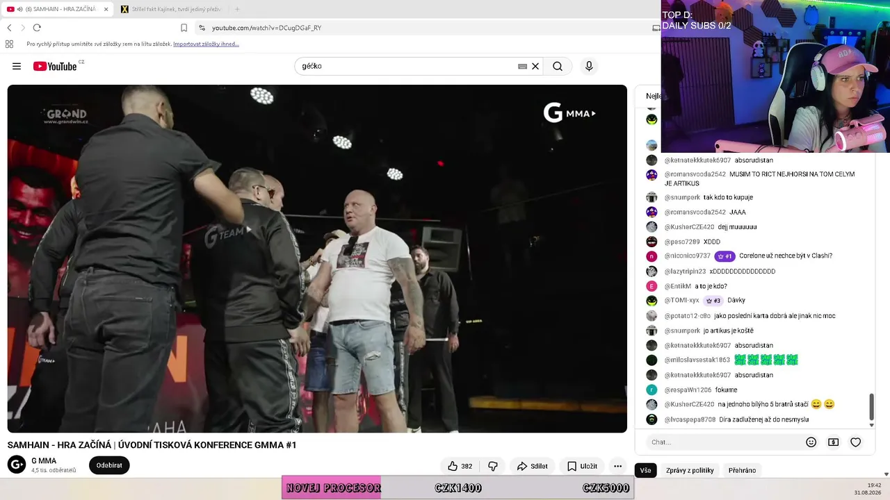Click @snumperk's 'jo artikus je koště' message

728,331
